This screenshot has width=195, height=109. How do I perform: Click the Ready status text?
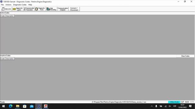click(2, 102)
